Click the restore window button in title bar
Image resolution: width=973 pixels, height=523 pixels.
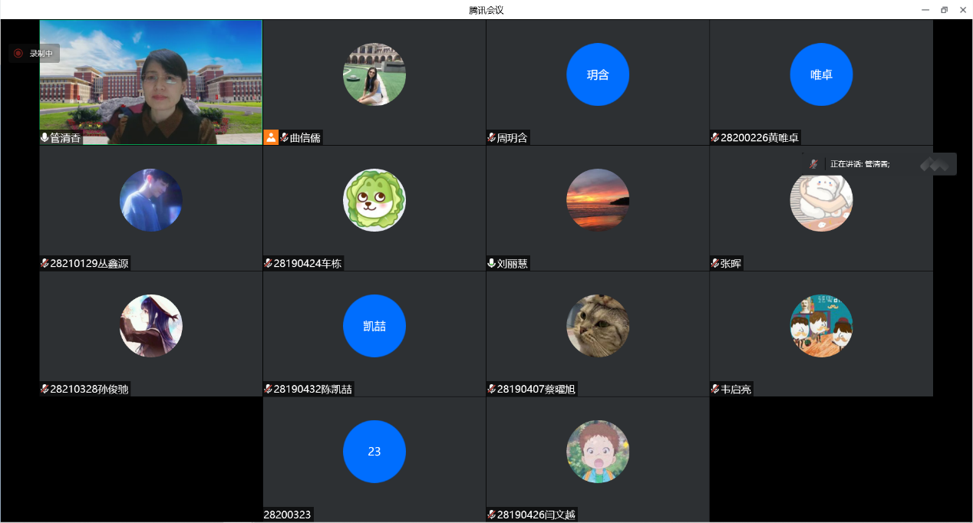944,10
